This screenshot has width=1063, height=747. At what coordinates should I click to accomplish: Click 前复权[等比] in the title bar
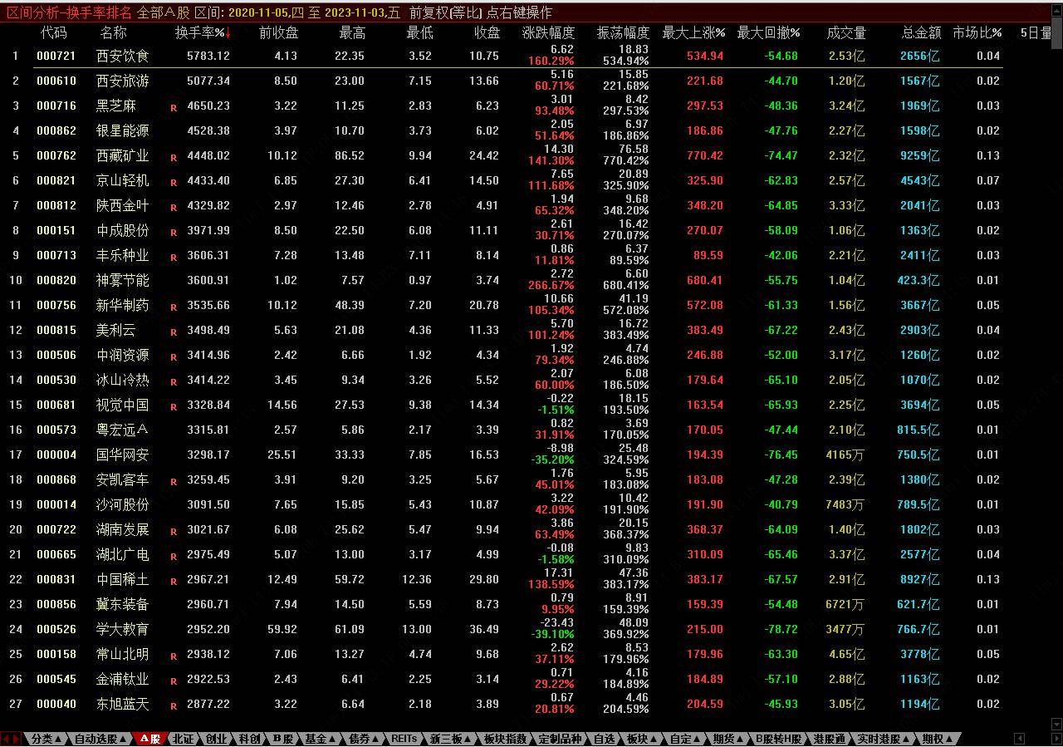445,12
